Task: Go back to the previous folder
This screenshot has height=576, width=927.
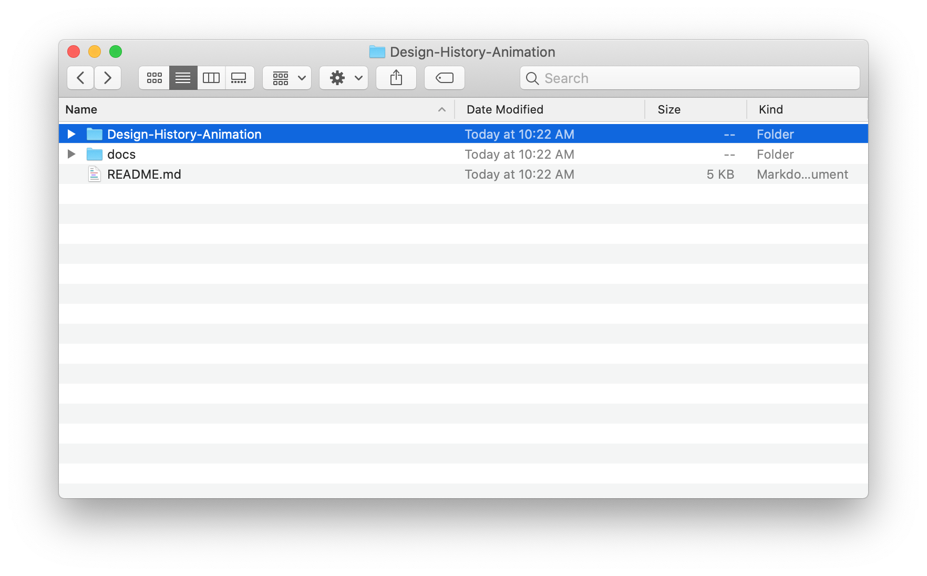Action: [80, 78]
